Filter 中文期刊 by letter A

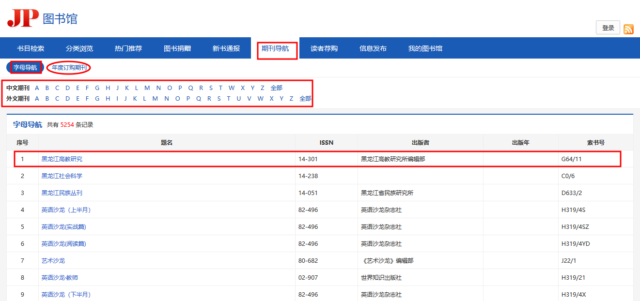pos(37,88)
